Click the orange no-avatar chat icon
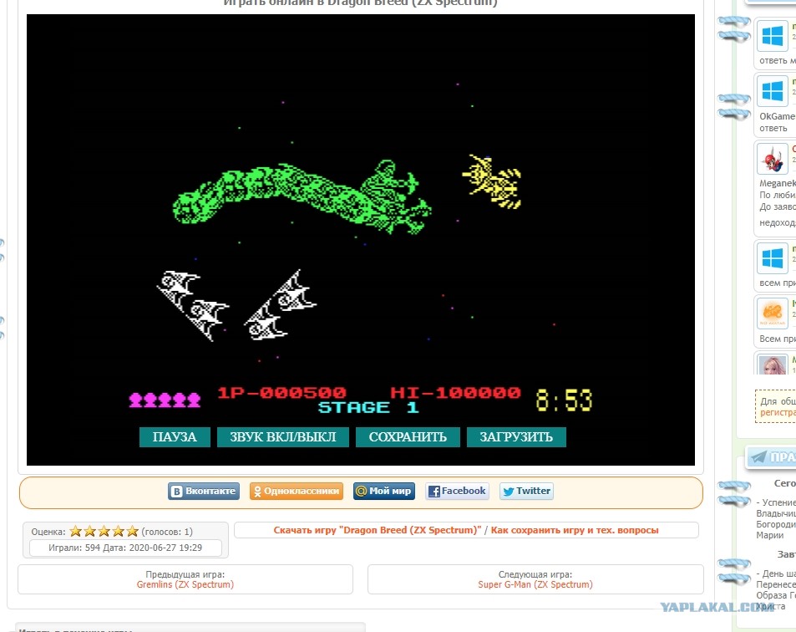Image resolution: width=796 pixels, height=632 pixels. click(x=773, y=313)
